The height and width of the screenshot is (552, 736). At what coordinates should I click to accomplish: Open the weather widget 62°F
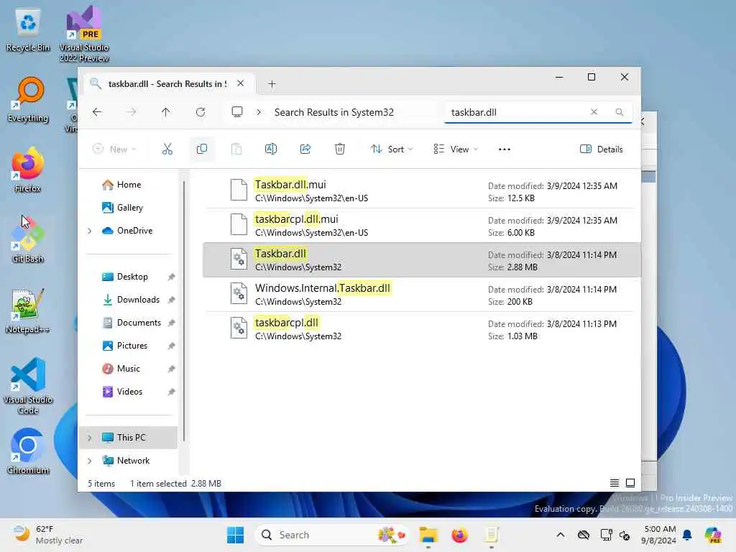pyautogui.click(x=47, y=535)
